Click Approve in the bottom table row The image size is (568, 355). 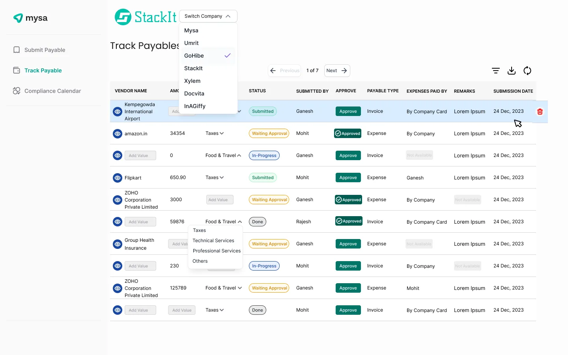point(348,310)
